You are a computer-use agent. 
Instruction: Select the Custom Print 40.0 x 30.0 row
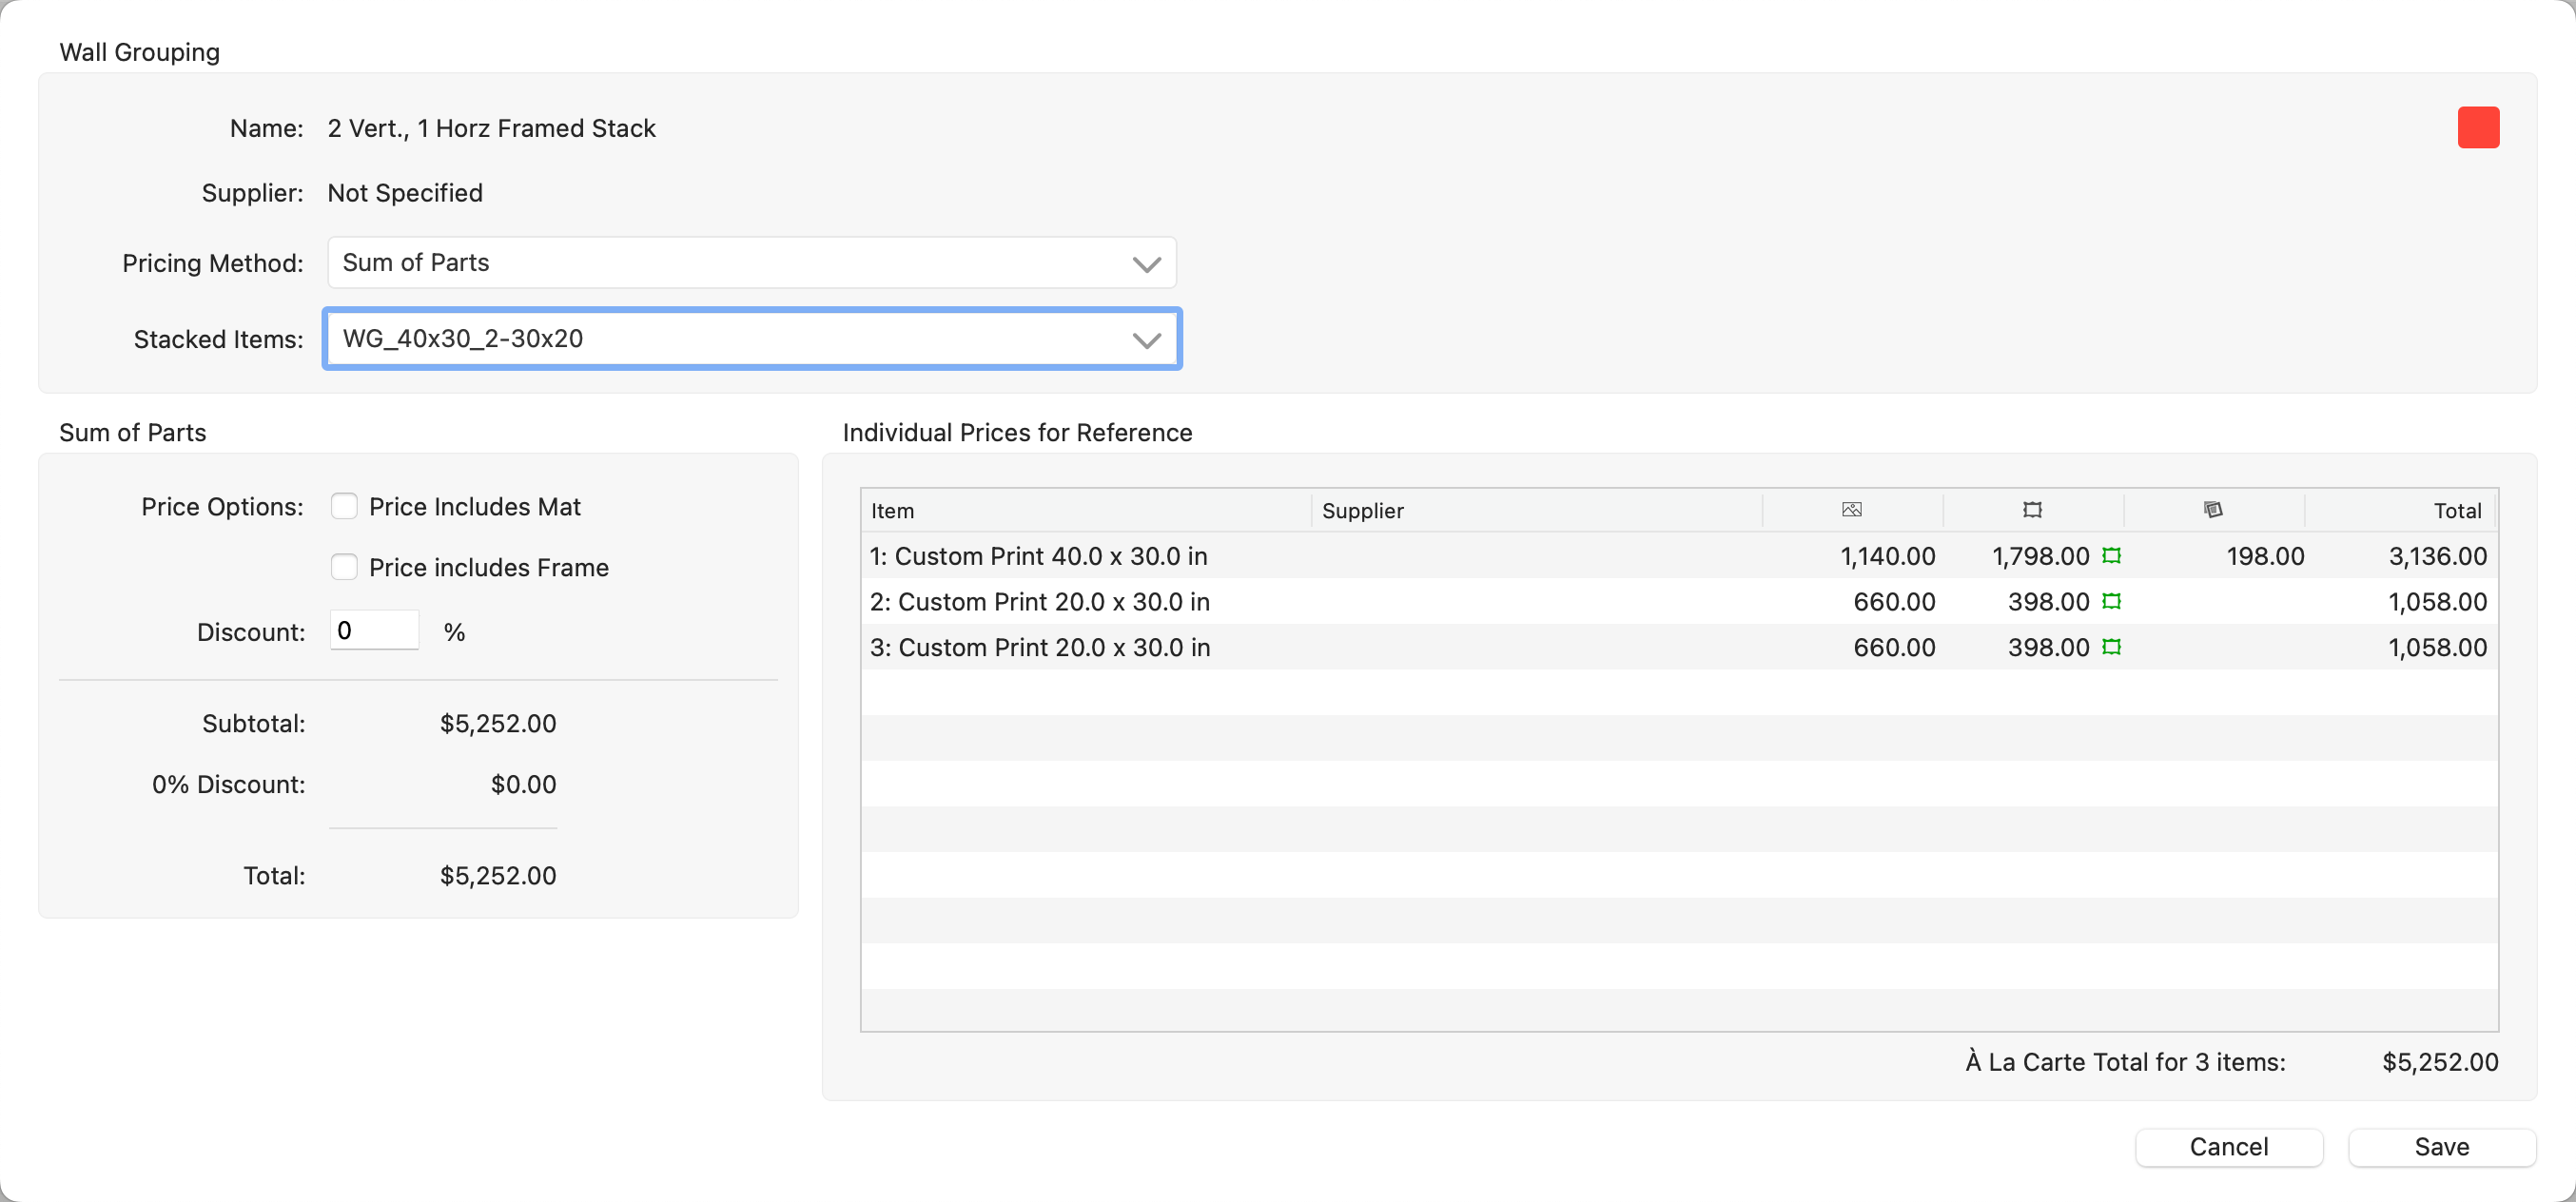point(1038,556)
